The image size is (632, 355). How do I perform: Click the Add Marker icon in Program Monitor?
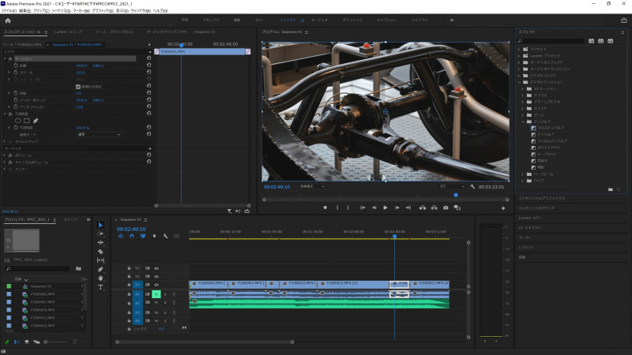tap(325, 207)
